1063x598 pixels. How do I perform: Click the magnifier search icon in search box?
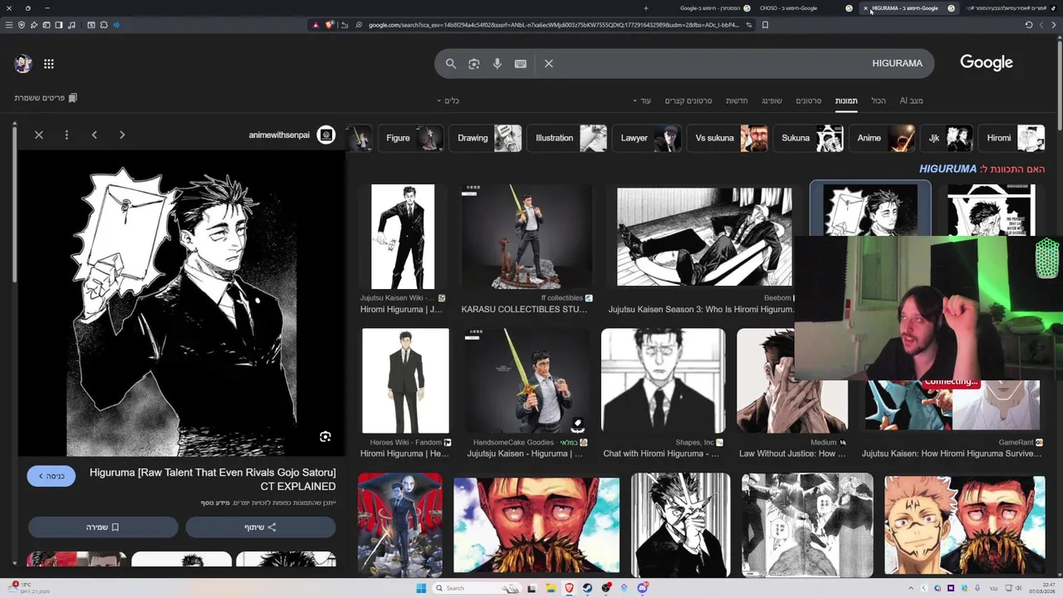(x=451, y=63)
